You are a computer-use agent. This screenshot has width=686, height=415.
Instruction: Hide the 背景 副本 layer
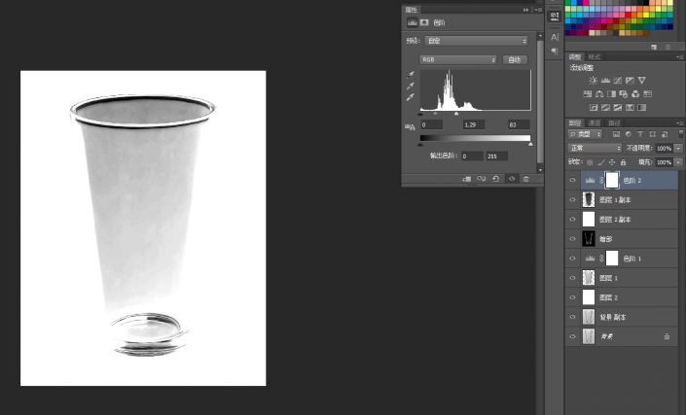(573, 317)
